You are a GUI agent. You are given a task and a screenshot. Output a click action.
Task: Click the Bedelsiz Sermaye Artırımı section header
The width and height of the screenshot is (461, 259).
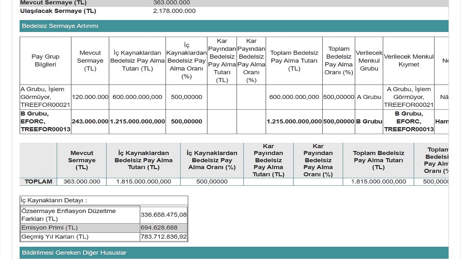tap(60, 26)
